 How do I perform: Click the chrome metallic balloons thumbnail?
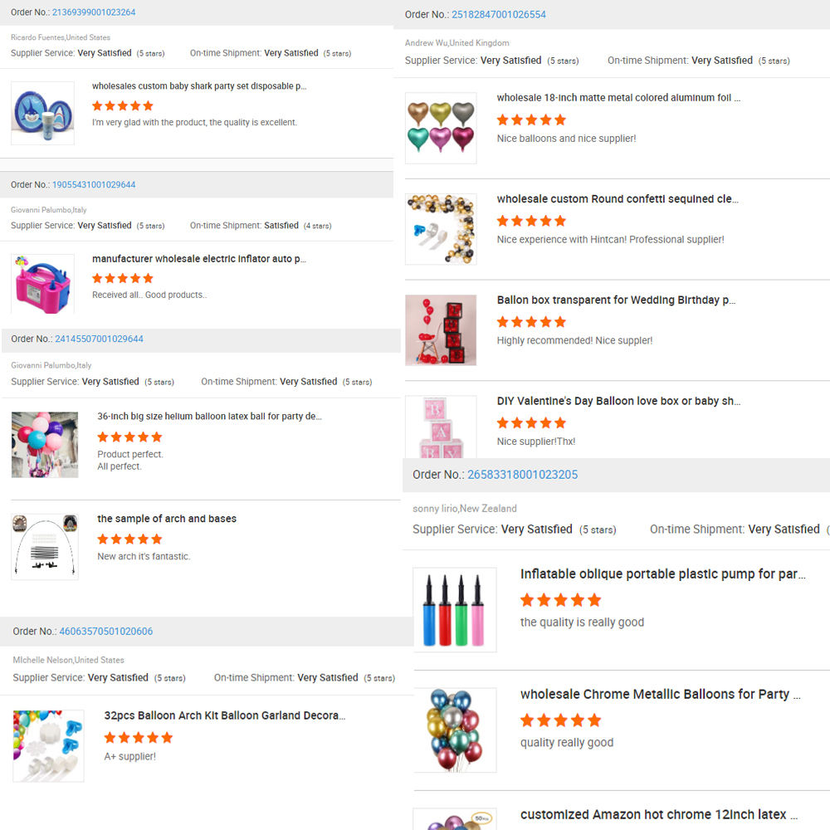(x=455, y=730)
